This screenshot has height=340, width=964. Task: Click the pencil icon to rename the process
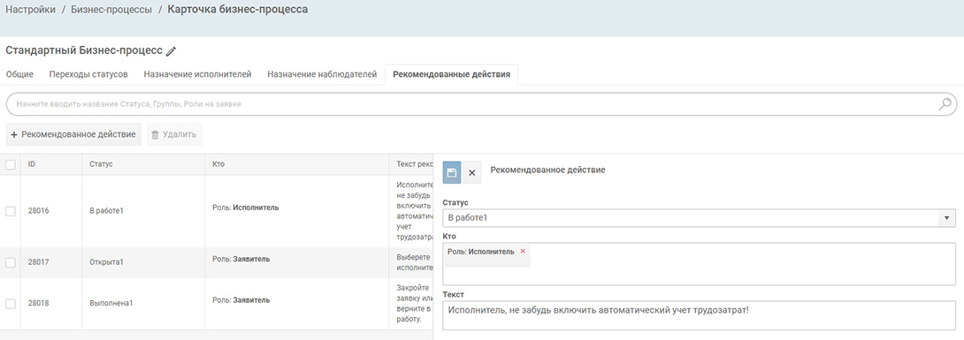point(172,51)
